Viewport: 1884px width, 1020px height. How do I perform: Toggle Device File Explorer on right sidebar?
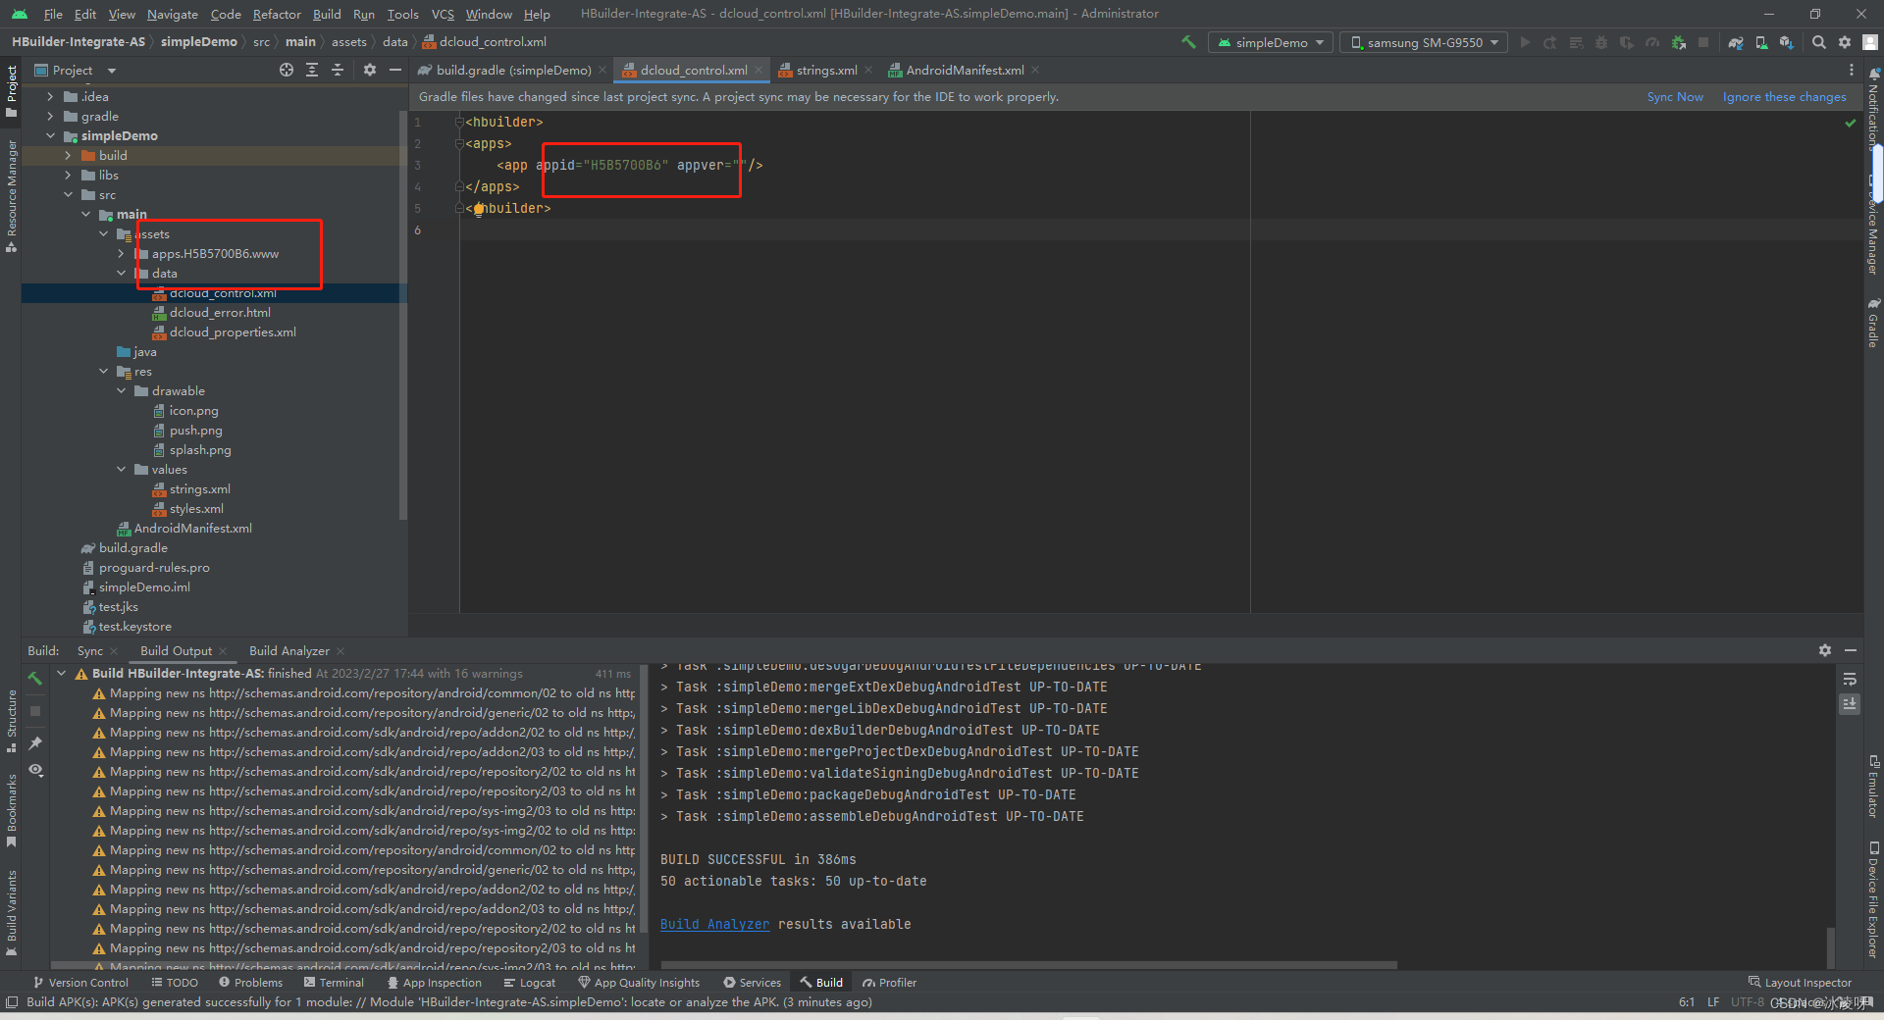click(1873, 900)
